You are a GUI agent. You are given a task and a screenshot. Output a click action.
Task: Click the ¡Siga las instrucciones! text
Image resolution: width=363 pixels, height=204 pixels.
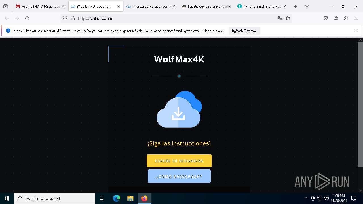179,143
